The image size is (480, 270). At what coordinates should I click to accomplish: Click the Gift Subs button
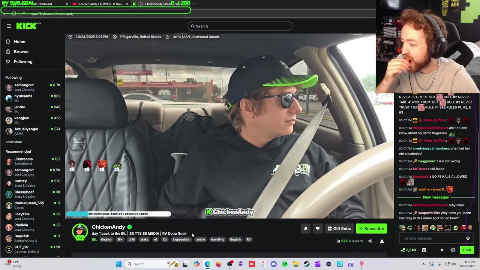pyautogui.click(x=339, y=228)
